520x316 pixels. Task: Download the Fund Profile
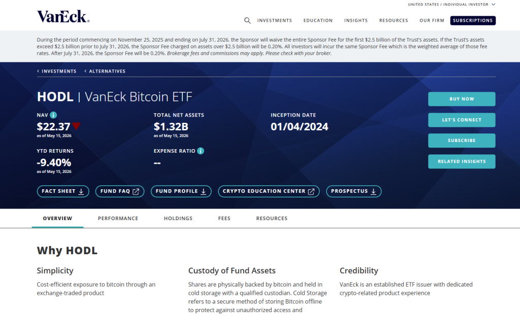pyautogui.click(x=181, y=191)
